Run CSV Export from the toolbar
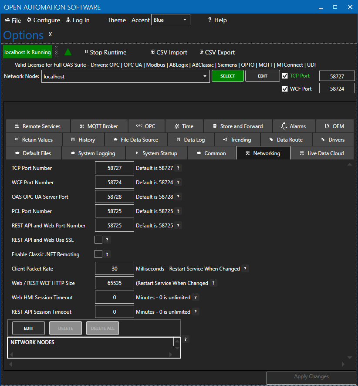The image size is (358, 386). pyautogui.click(x=217, y=52)
